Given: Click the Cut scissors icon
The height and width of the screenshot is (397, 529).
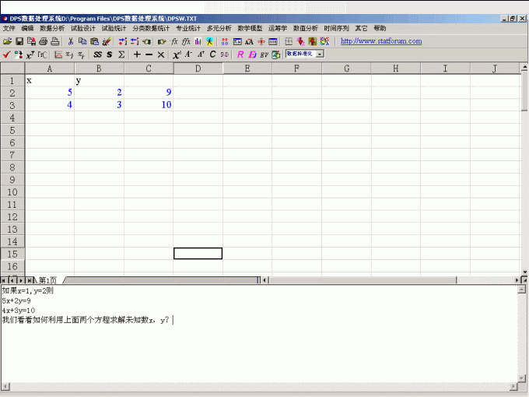Looking at the screenshot, I should [x=70, y=41].
